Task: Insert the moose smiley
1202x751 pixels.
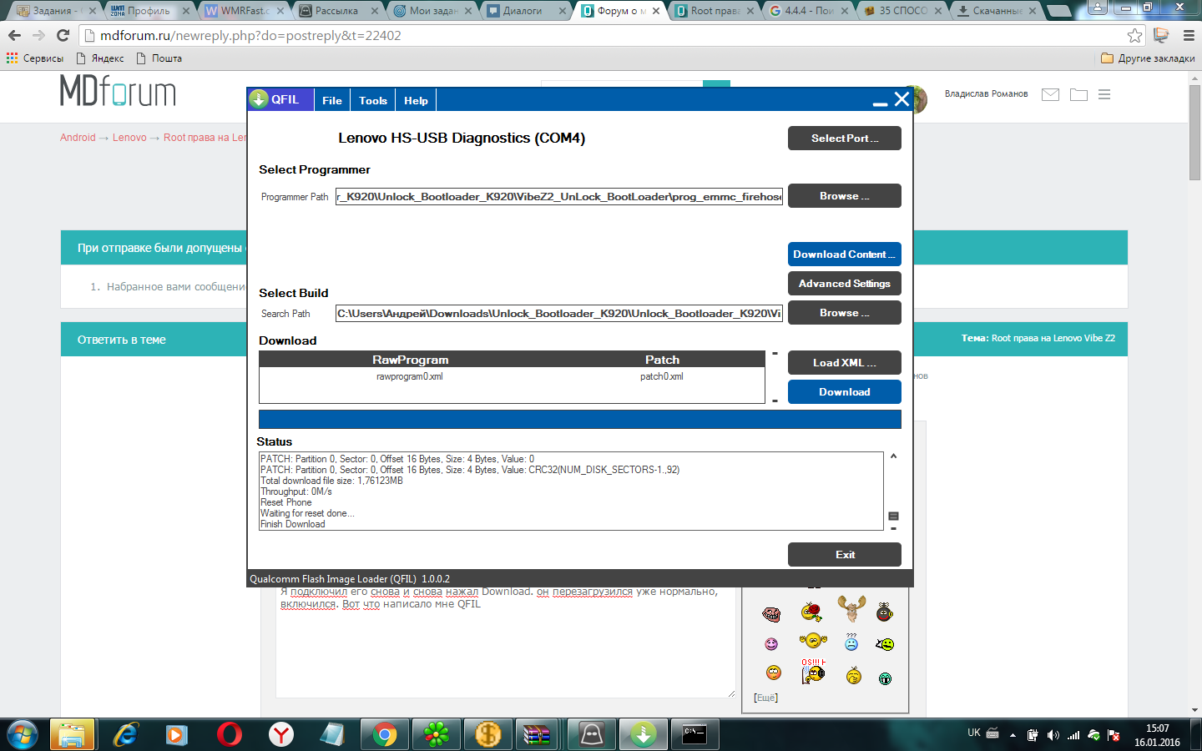Action: click(851, 609)
